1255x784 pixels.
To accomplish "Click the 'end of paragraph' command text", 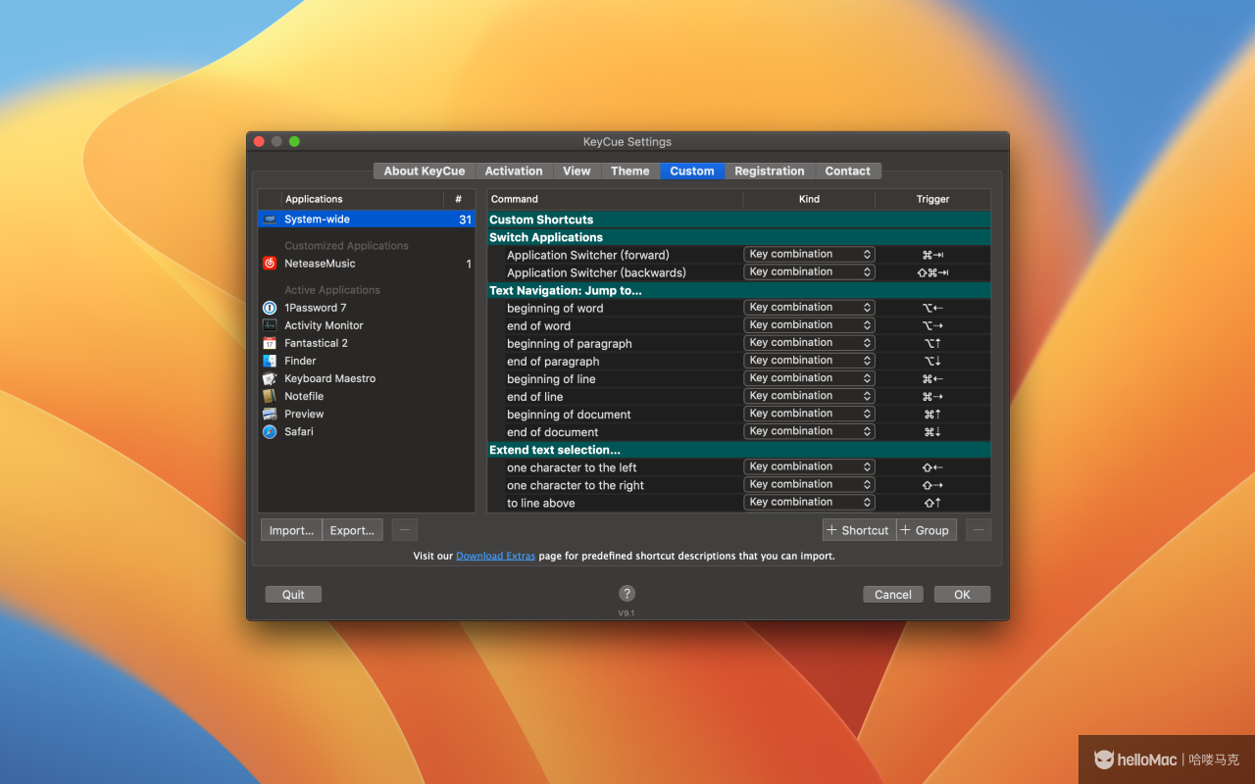I will click(x=553, y=362).
